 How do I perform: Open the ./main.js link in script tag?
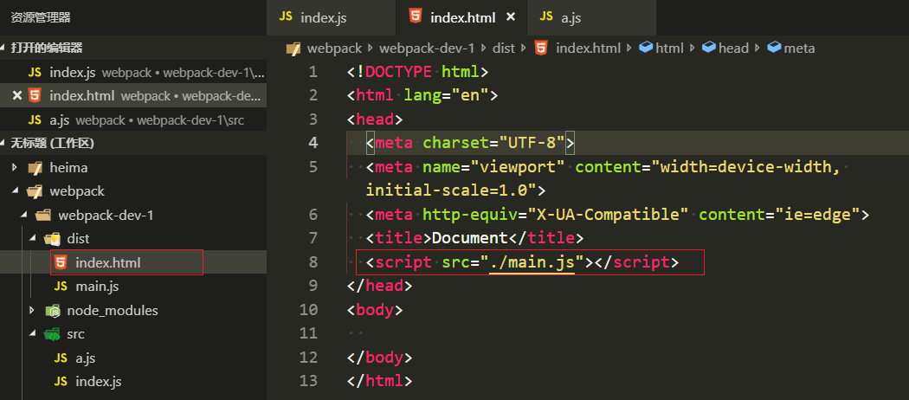[x=532, y=262]
